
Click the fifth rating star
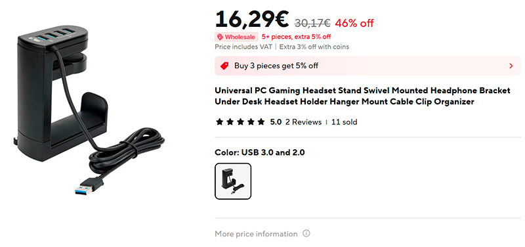(x=261, y=122)
